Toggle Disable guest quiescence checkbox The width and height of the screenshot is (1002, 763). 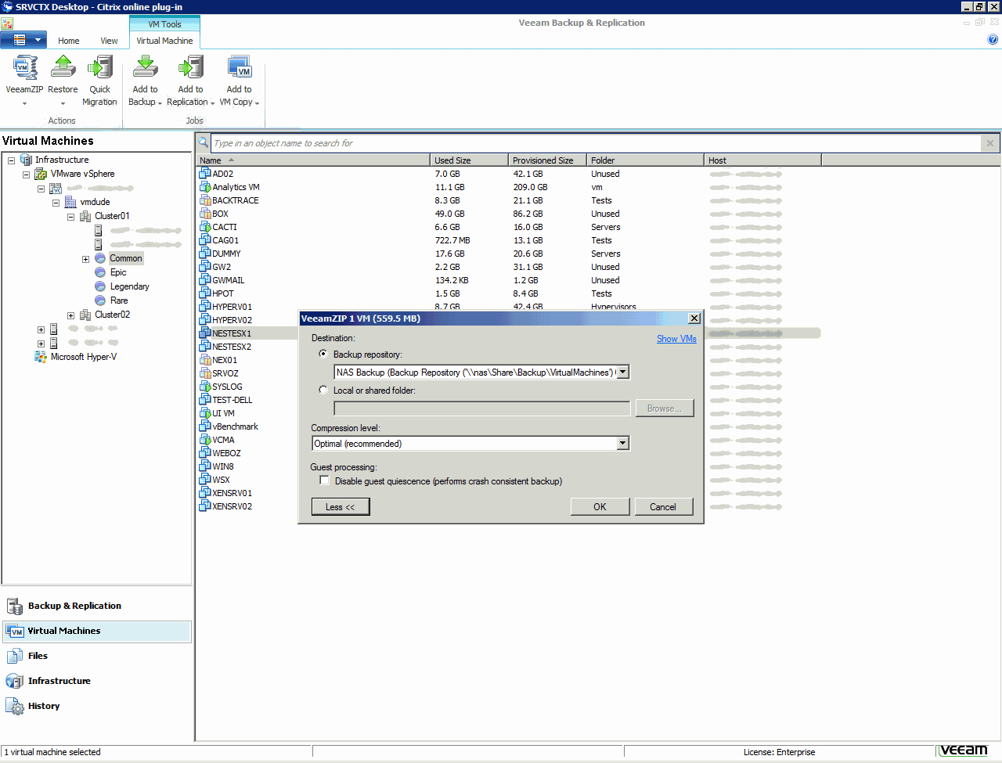click(x=324, y=480)
